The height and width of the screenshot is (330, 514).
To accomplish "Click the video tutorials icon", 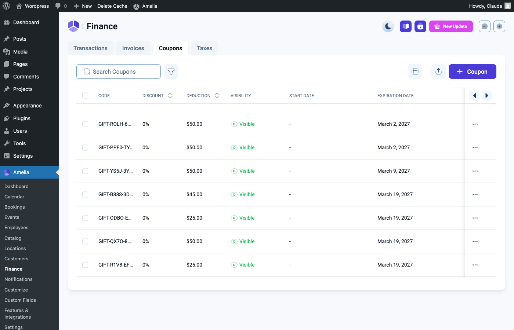I will coord(420,26).
